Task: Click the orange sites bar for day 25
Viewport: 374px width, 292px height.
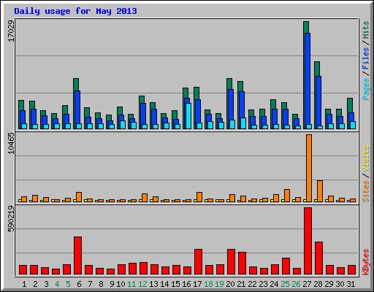Action: 287,196
